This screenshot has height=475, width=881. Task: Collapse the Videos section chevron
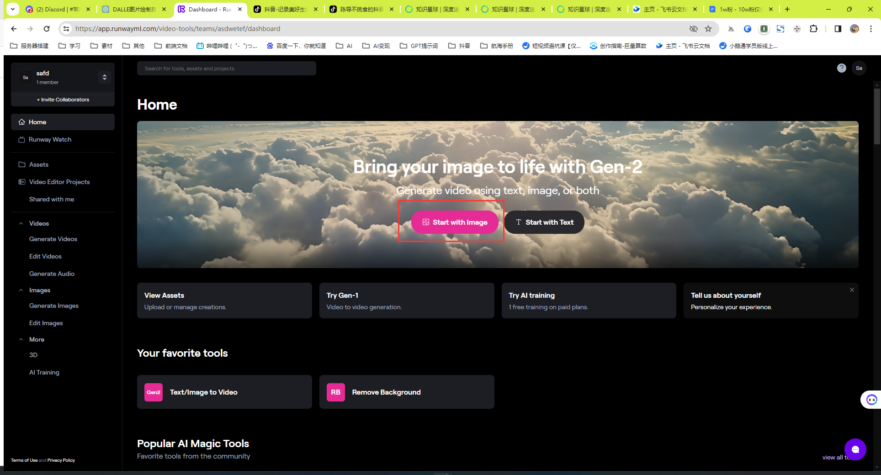(21, 223)
